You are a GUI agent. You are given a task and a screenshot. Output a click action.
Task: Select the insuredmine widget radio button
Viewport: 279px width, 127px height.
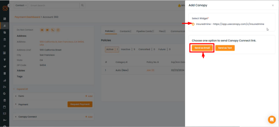pyautogui.click(x=193, y=24)
